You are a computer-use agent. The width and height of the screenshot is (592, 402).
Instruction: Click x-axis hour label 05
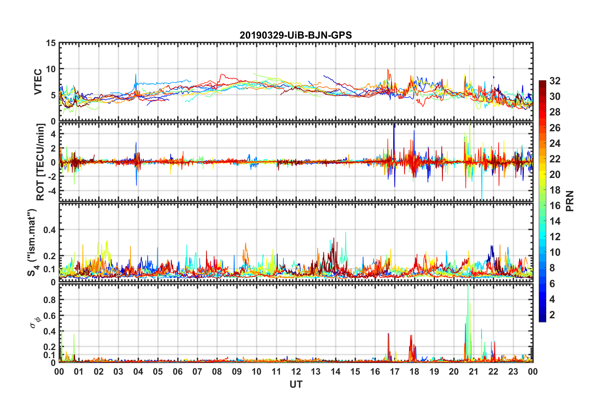pyautogui.click(x=158, y=372)
